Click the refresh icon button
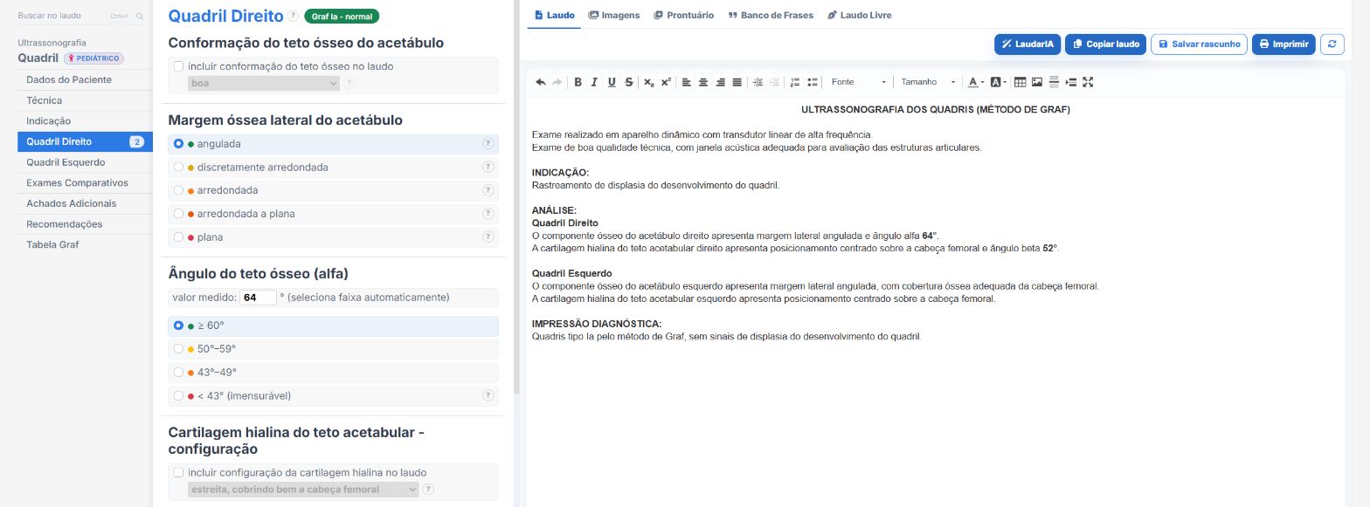This screenshot has width=1370, height=507. [1332, 45]
